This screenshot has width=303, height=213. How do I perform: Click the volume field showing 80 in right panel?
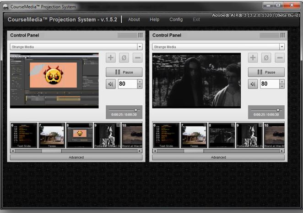coord(270,84)
